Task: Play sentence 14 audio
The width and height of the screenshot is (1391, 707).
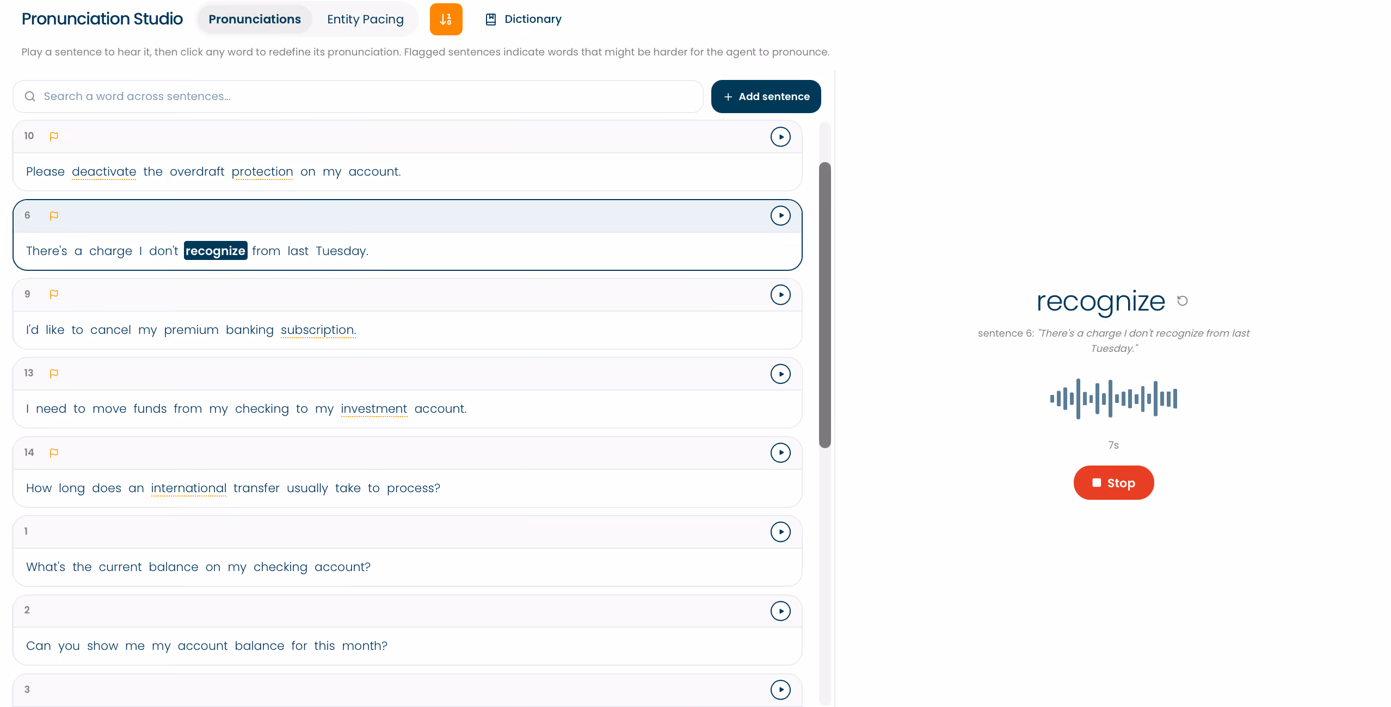Action: point(780,452)
